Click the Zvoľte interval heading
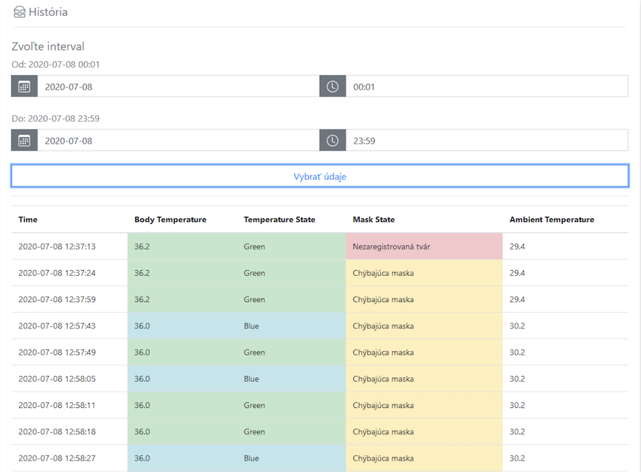Viewport: 641px width, 472px height. 48,46
